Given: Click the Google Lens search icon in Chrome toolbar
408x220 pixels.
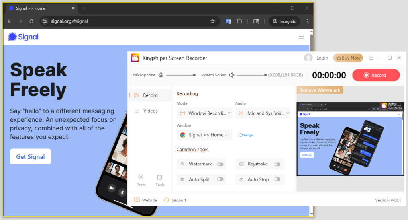Looking at the screenshot, I should [x=256, y=21].
